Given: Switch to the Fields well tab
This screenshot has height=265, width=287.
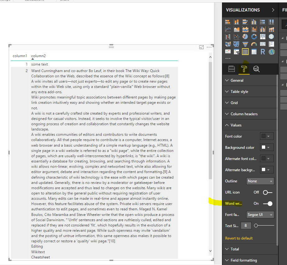Looking at the screenshot, I should [232, 69].
